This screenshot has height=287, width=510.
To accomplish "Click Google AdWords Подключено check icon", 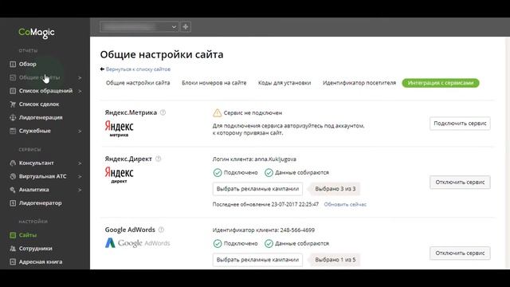I will click(x=218, y=243).
